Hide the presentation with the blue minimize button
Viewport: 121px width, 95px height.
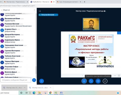(119, 33)
